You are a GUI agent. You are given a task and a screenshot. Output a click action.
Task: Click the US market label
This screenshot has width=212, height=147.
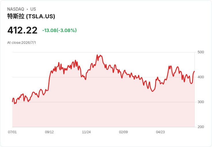point(33,9)
